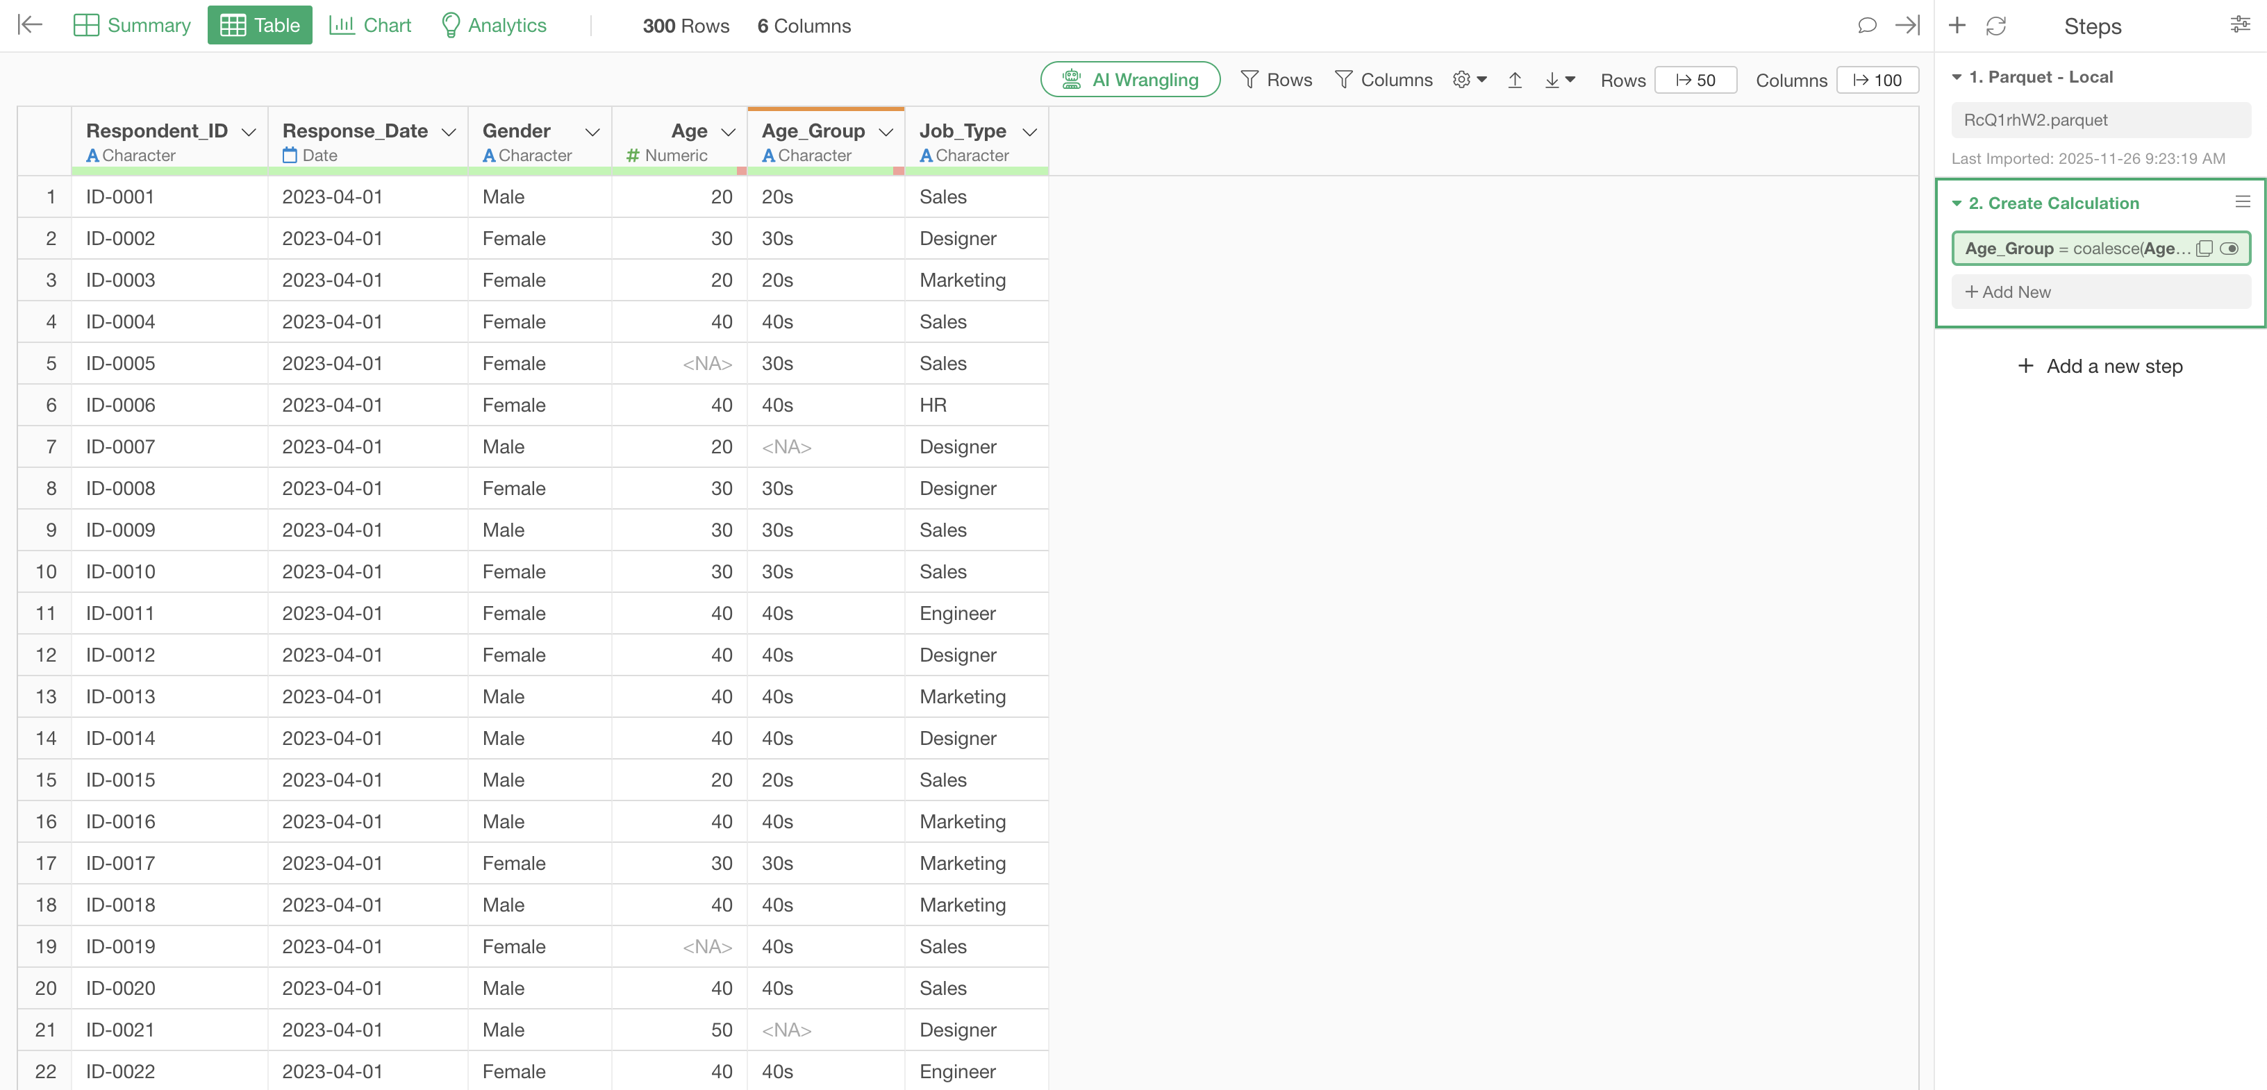The height and width of the screenshot is (1090, 2267).
Task: Switch to the Summary tab
Action: coord(132,26)
